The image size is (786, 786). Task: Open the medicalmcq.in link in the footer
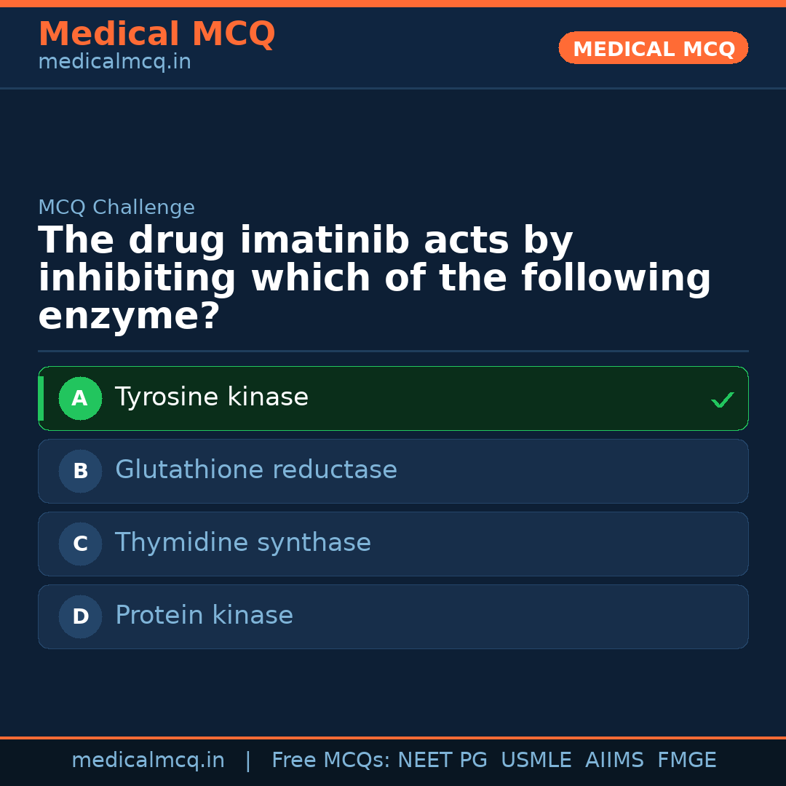coord(148,761)
